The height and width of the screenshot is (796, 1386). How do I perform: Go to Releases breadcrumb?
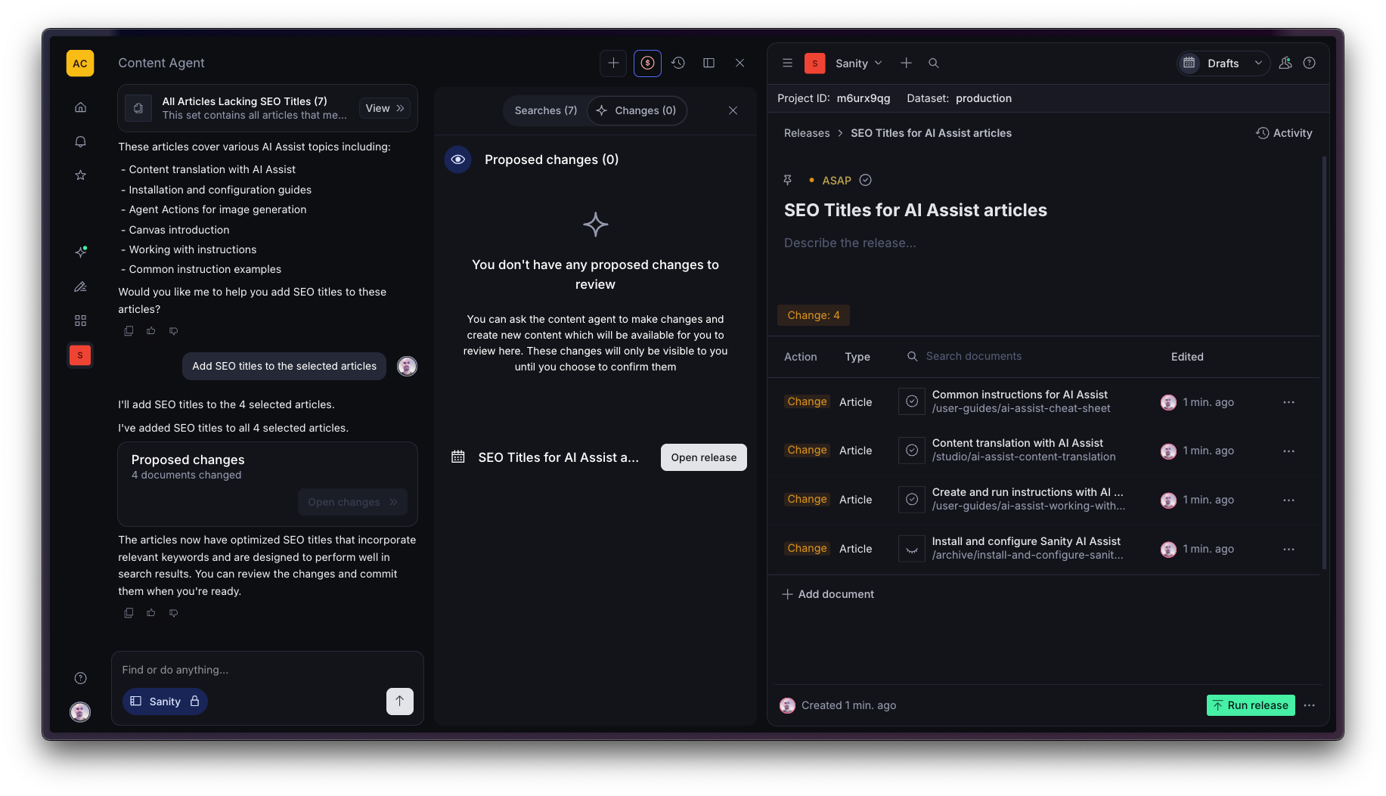[807, 133]
